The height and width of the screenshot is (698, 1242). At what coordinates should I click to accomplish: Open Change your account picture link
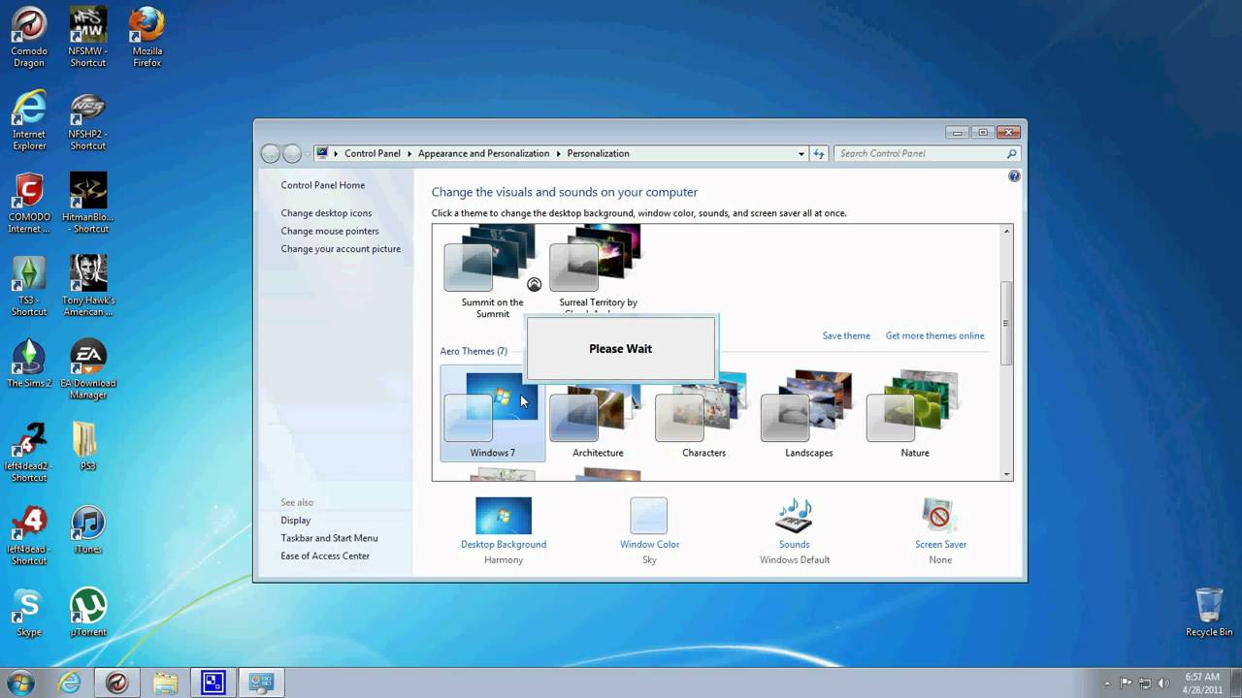point(341,249)
